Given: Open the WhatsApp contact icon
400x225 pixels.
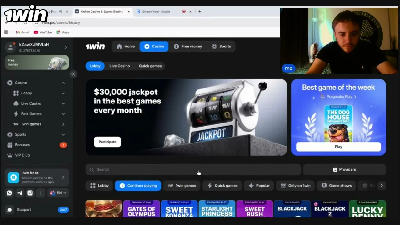Looking at the screenshot, I should [x=9, y=193].
